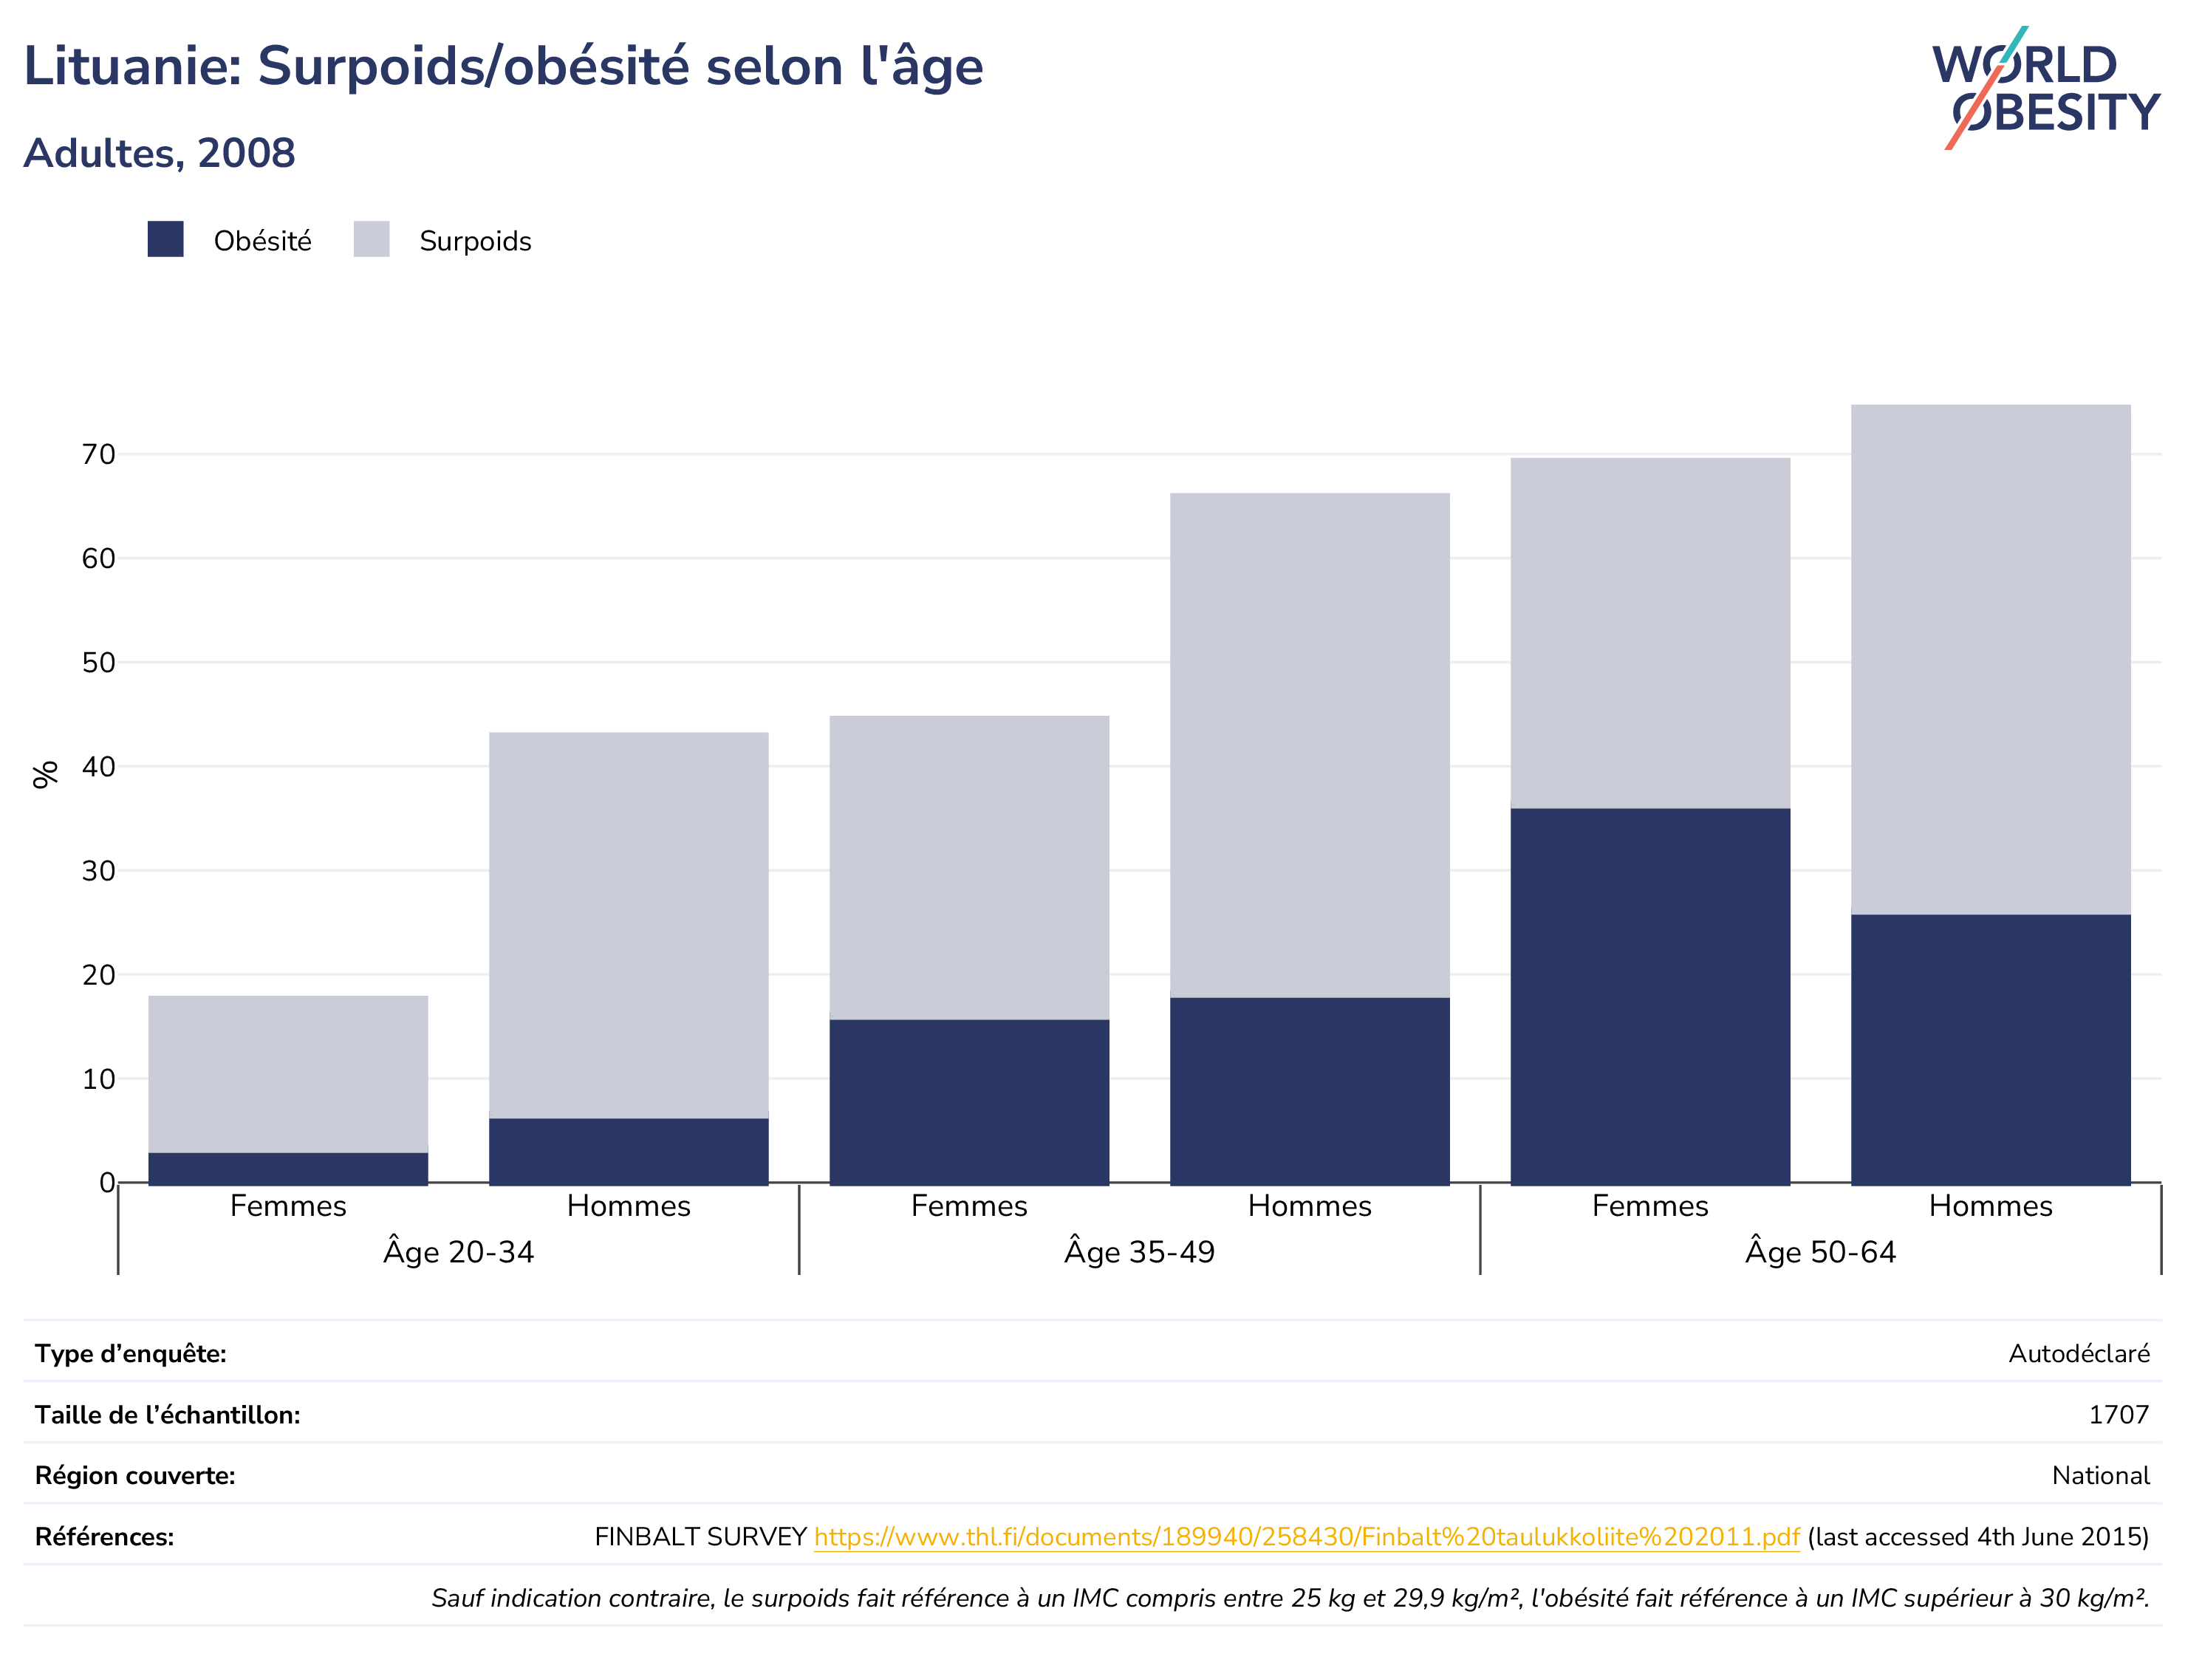
Task: Select obesity bar for Hommes Âge 20-34
Action: click(629, 1152)
